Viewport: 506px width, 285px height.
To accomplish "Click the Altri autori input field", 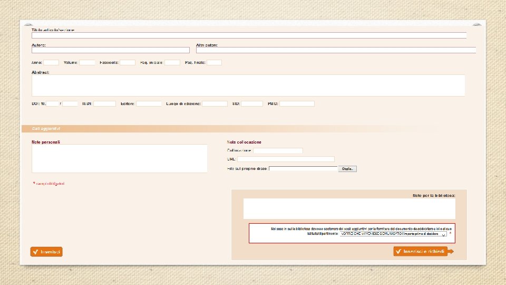I will [336, 51].
